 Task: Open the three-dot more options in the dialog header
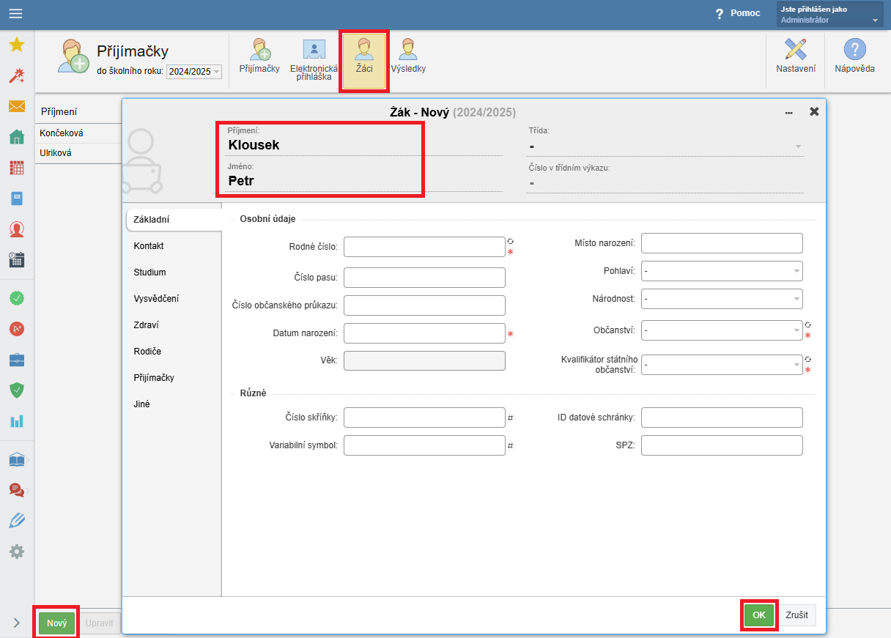click(789, 113)
